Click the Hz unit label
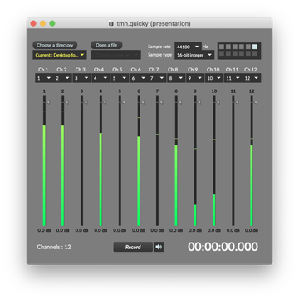299x300 pixels. click(x=205, y=47)
